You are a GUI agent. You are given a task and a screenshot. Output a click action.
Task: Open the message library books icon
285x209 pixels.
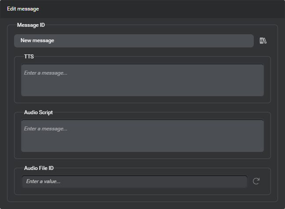click(x=263, y=41)
